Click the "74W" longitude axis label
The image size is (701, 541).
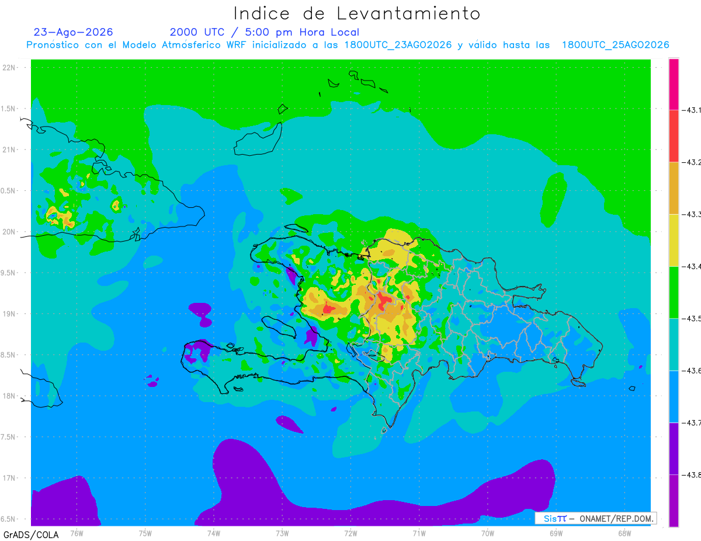pyautogui.click(x=214, y=533)
